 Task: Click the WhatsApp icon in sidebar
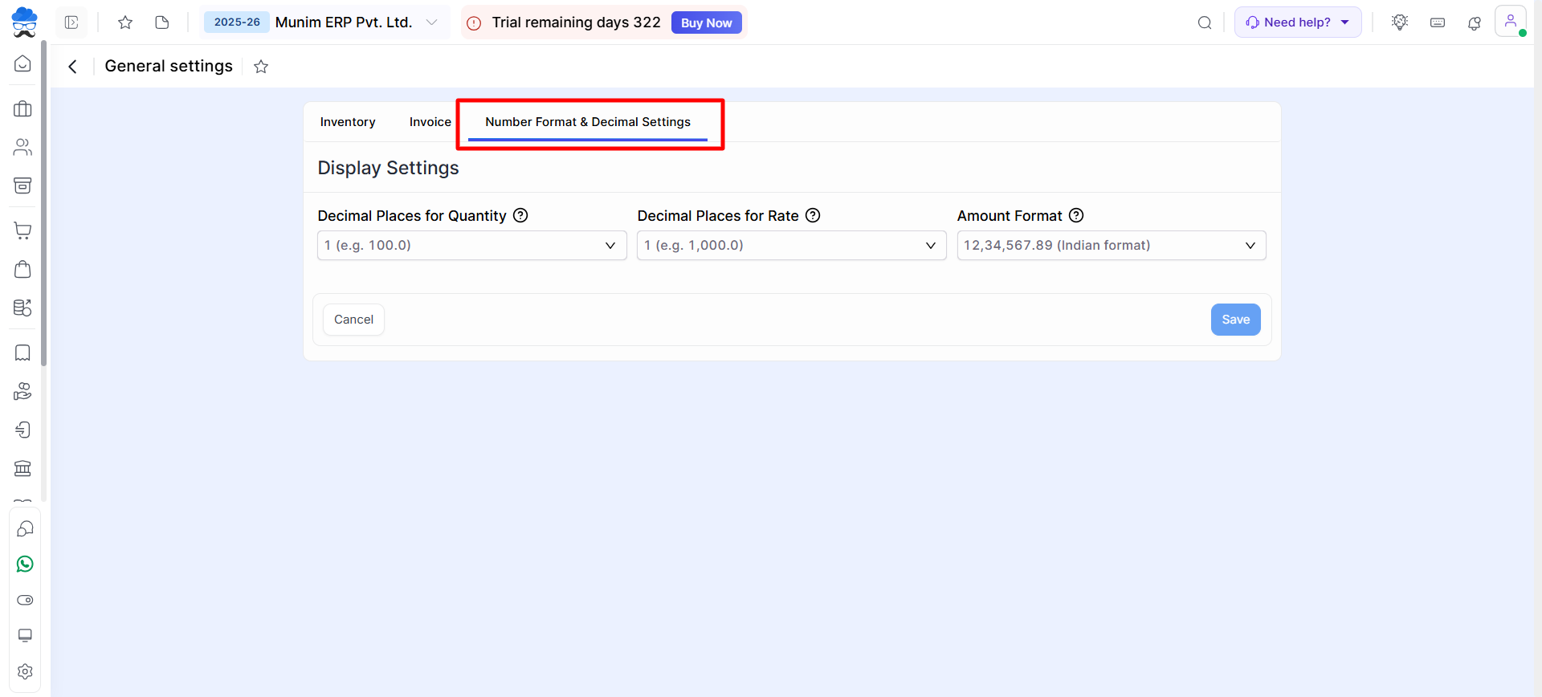25,565
